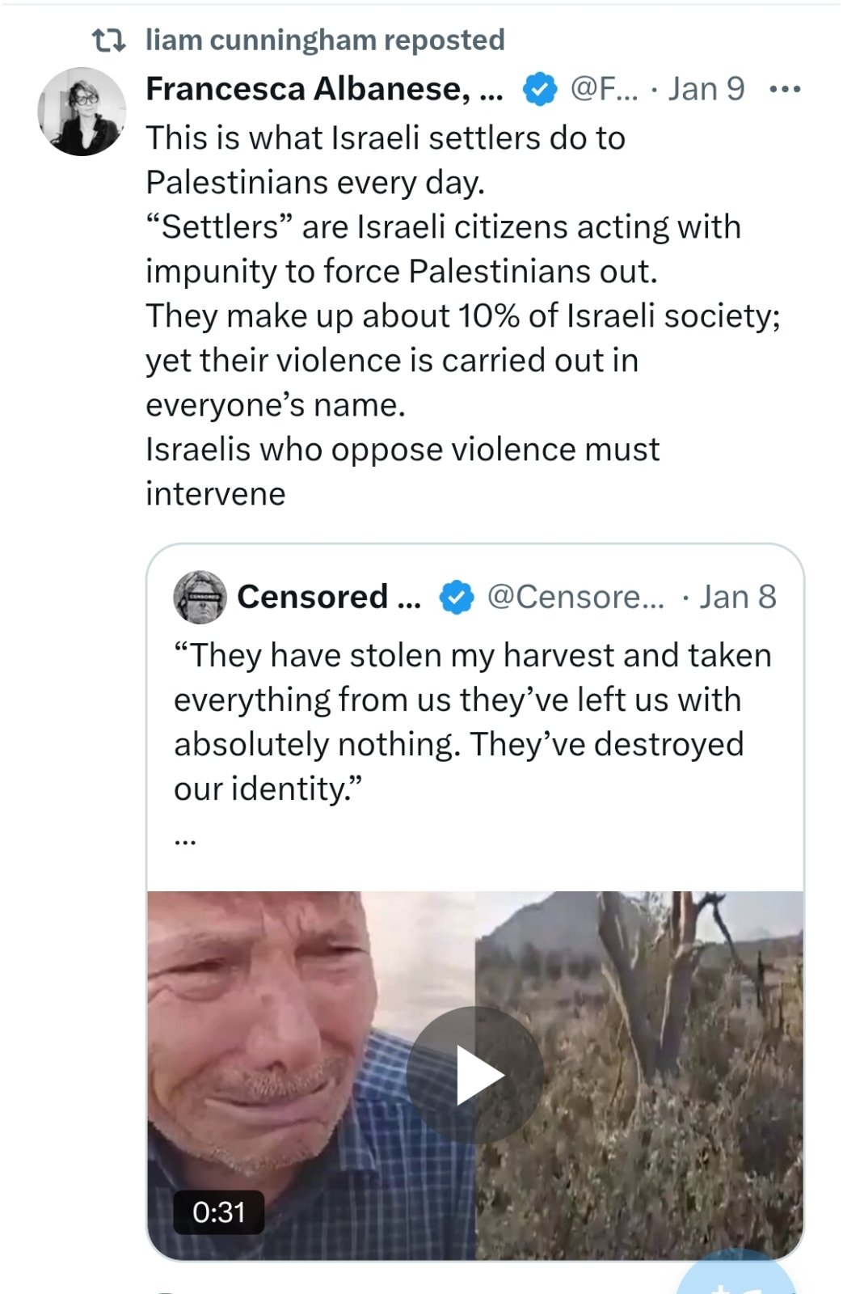Tap the Censored account avatar
The height and width of the screenshot is (1294, 843).
pyautogui.click(x=200, y=598)
